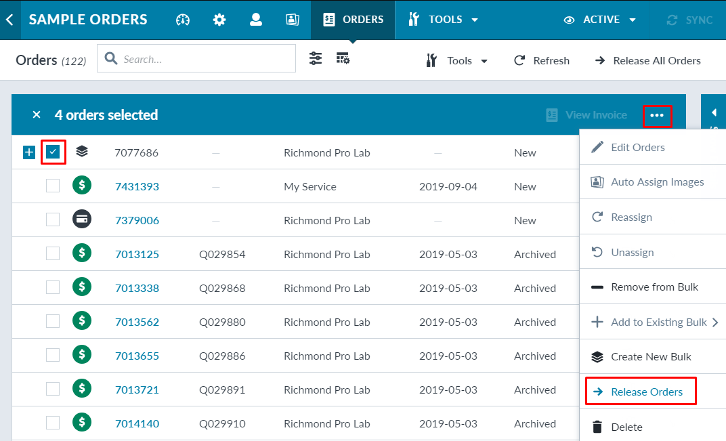Open the TOOLS menu in top bar
Viewport: 726px width, 441px height.
pyautogui.click(x=443, y=20)
